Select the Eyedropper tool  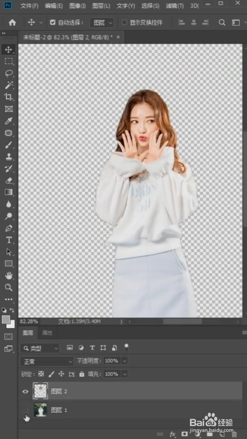click(x=9, y=121)
